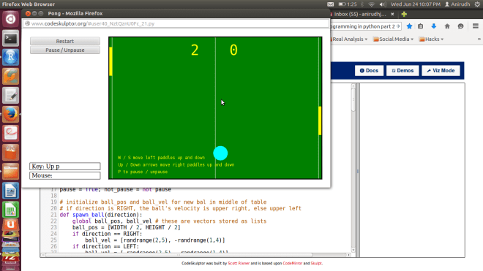Open the downloads arrow icon
Screen dimensions: 483x271
(434, 26)
